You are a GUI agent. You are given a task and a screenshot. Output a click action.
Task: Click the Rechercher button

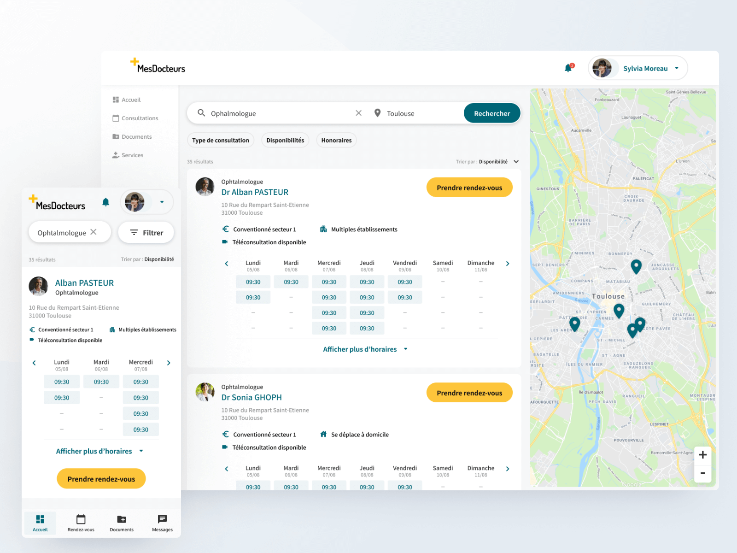[492, 113]
